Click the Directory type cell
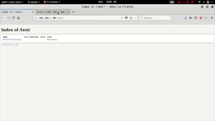 tap(52, 40)
